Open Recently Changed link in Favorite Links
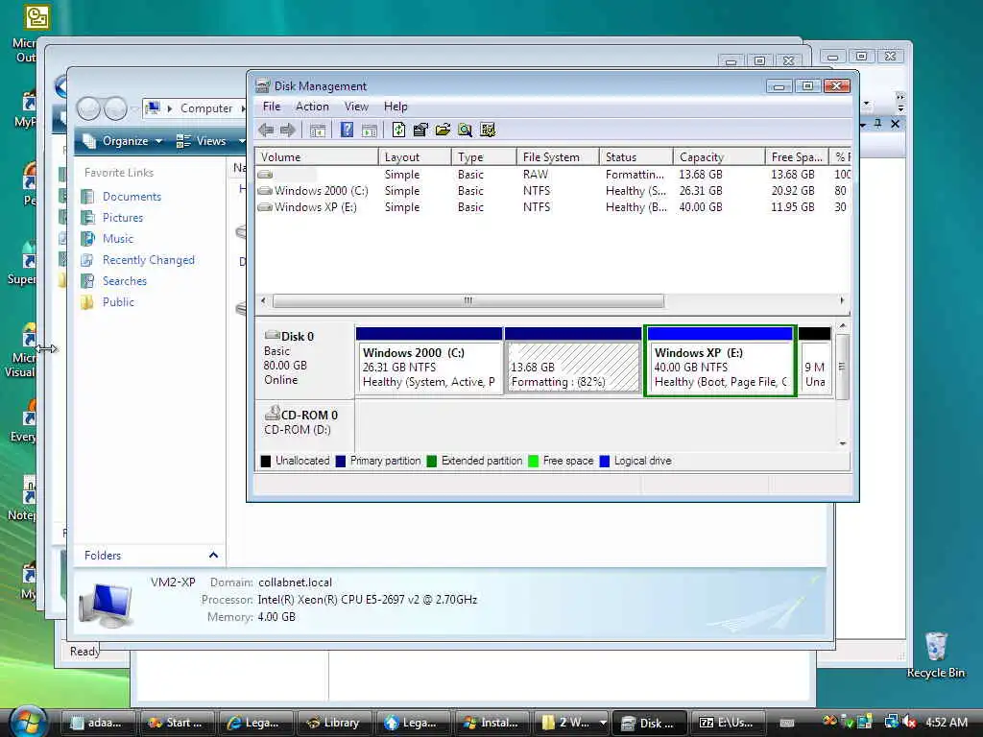This screenshot has height=737, width=983. (x=149, y=260)
